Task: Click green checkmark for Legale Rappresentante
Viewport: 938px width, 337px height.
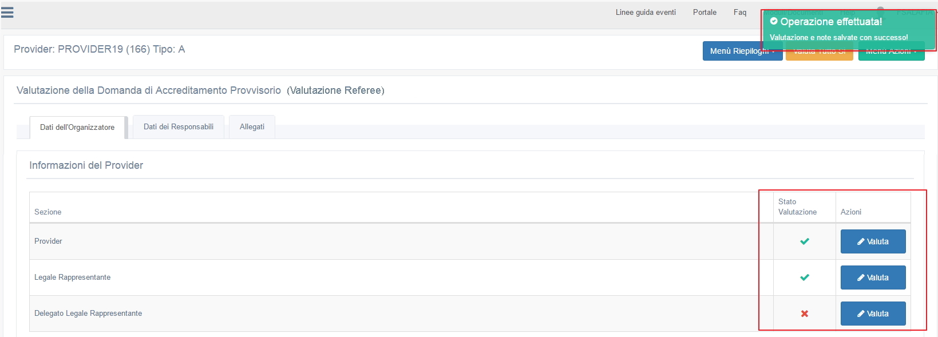Action: 804,277
